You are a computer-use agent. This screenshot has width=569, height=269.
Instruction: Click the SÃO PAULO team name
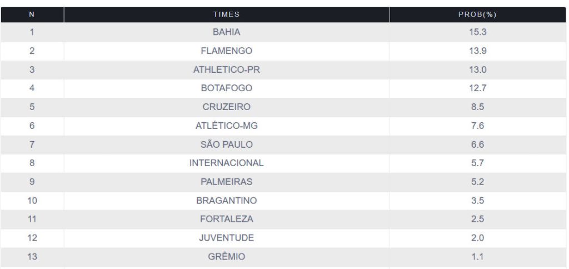pyautogui.click(x=226, y=145)
